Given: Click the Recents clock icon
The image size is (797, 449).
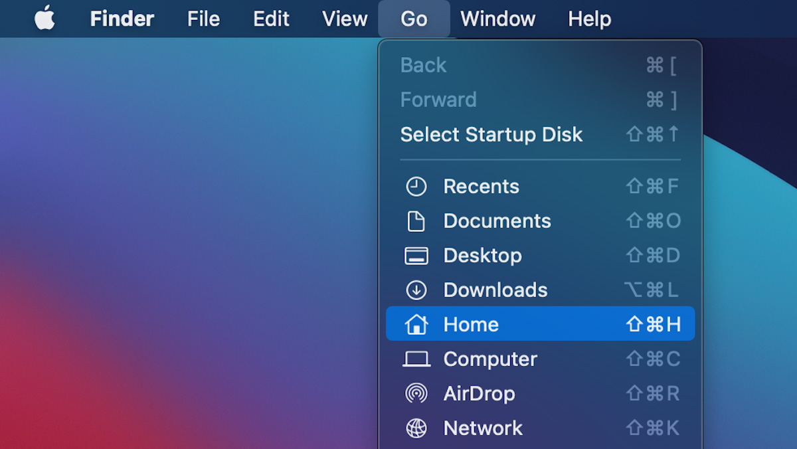Looking at the screenshot, I should (416, 187).
